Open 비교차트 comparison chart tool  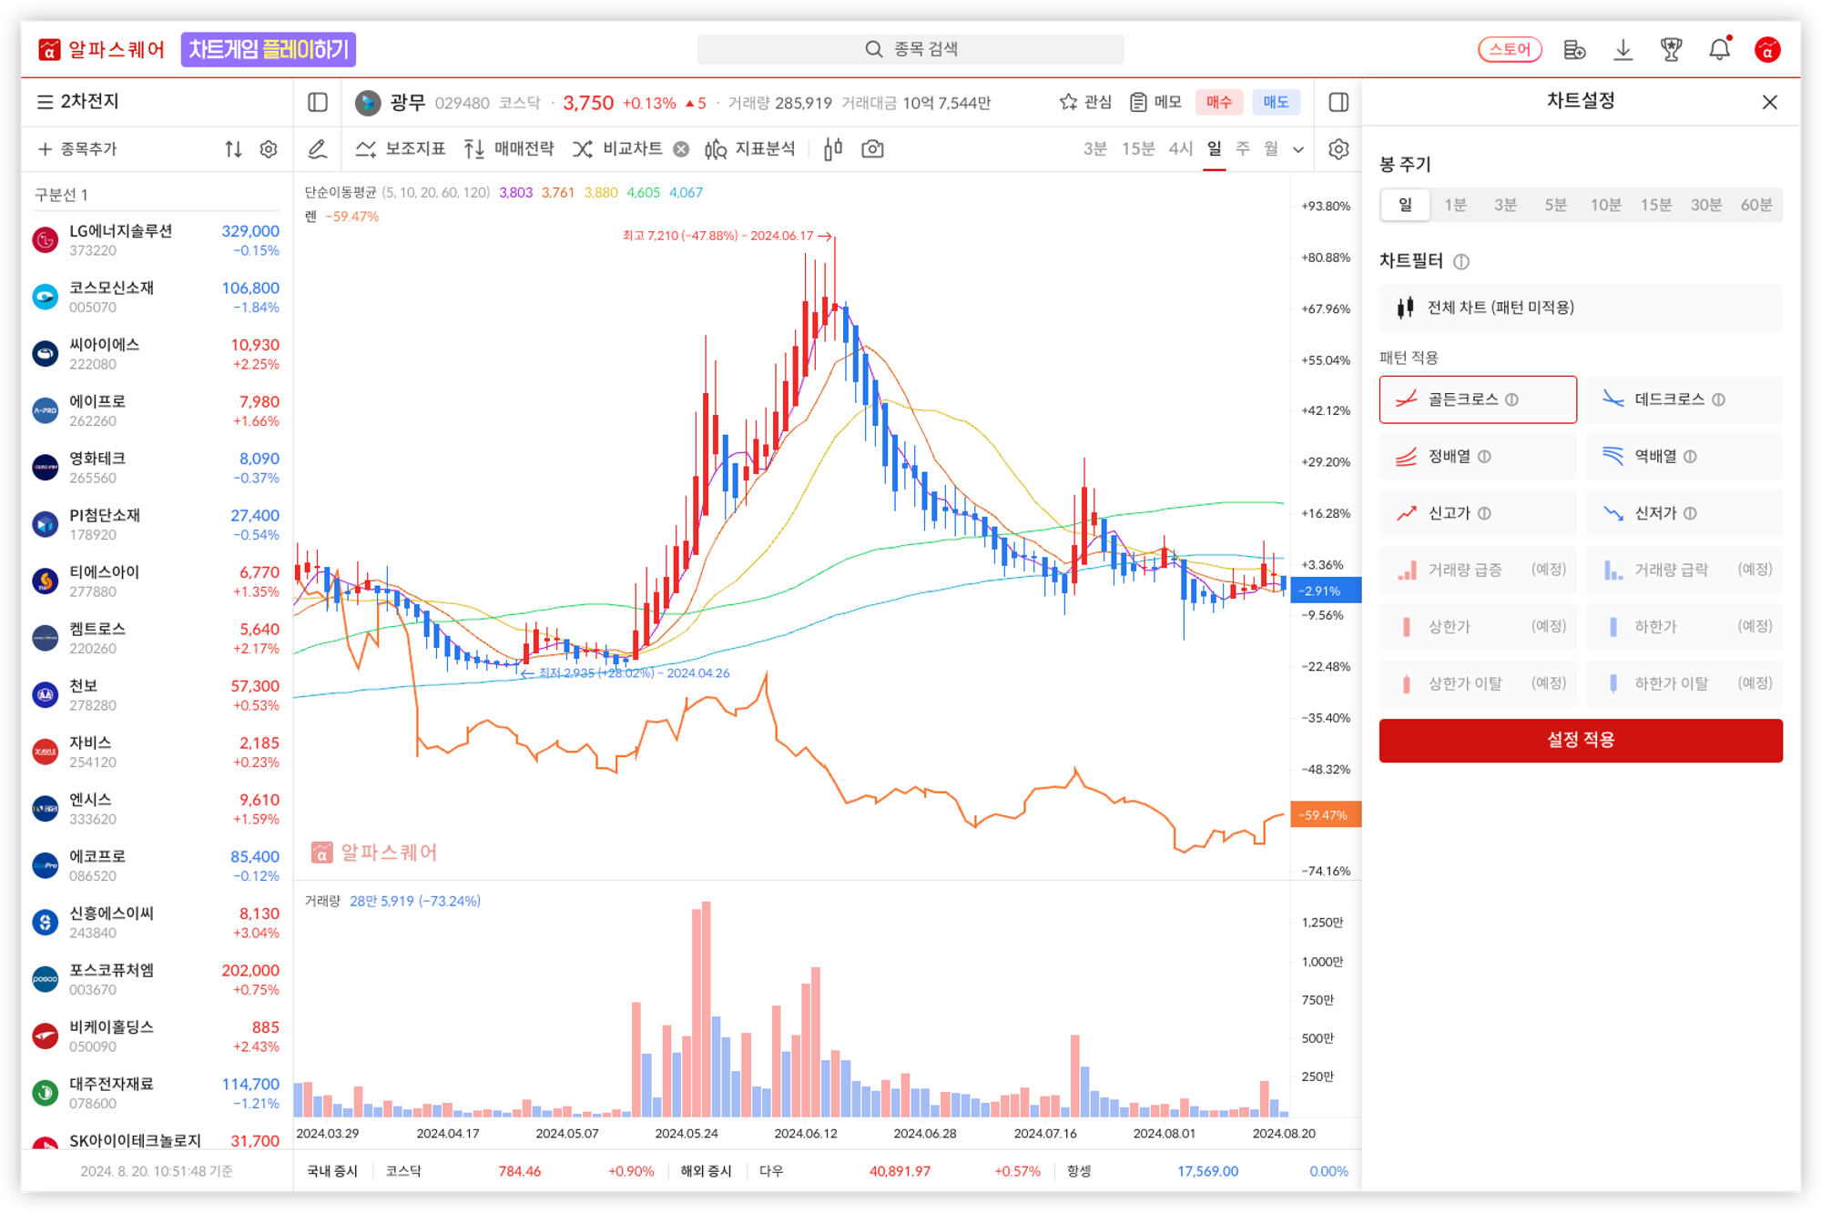pos(617,149)
